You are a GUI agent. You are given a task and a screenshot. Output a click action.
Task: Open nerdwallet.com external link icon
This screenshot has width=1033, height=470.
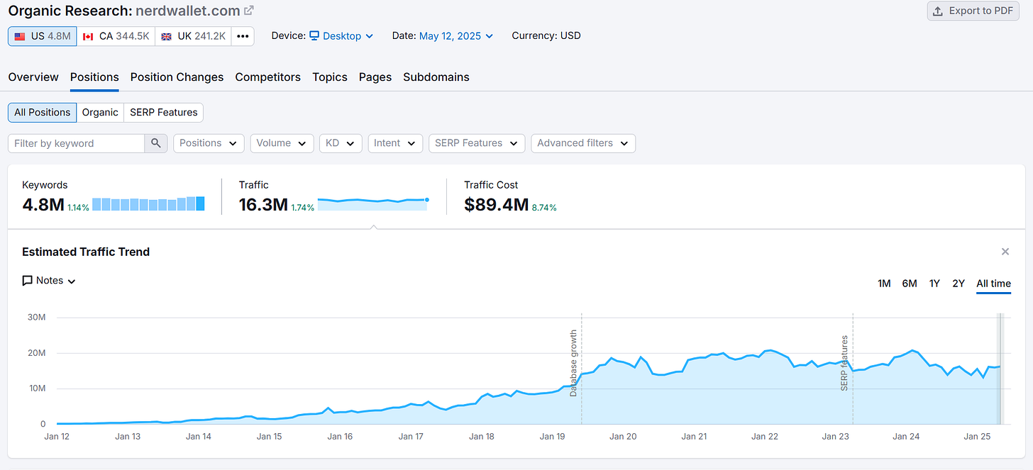pos(248,11)
